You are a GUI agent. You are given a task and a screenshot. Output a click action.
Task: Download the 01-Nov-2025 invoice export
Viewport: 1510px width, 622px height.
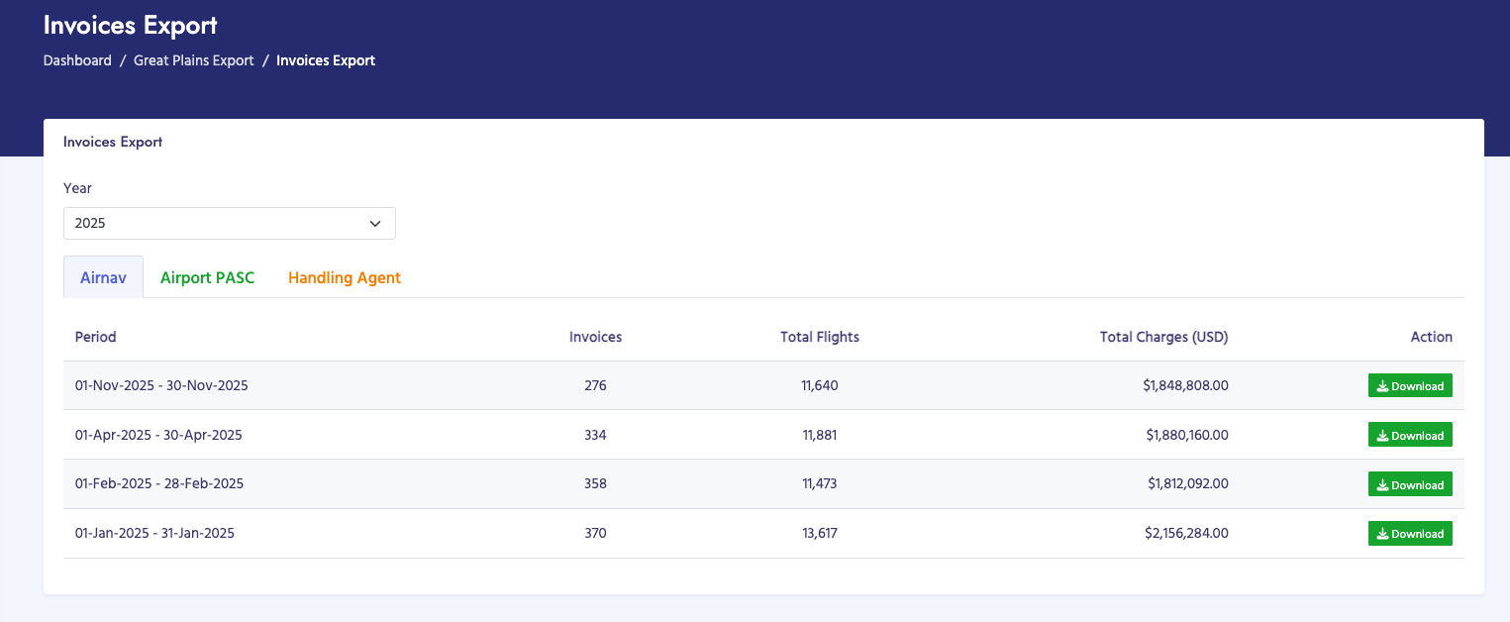tap(1410, 385)
